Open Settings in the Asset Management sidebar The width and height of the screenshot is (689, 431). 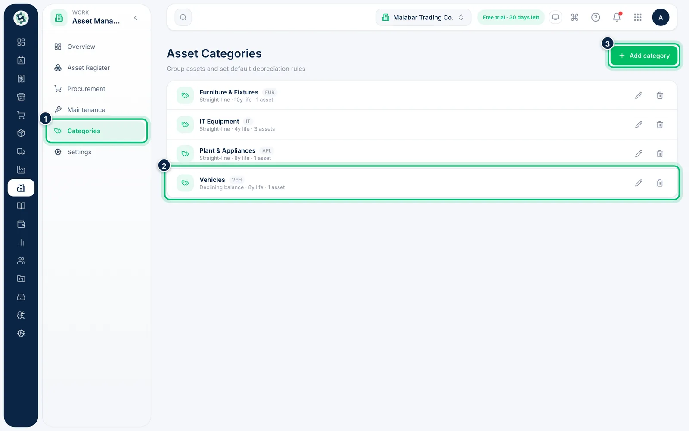point(96,152)
